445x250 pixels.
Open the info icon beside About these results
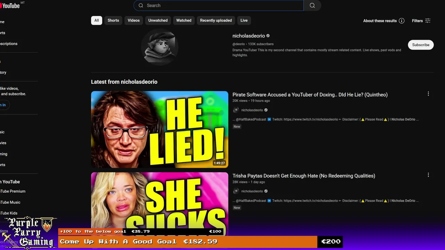click(402, 21)
